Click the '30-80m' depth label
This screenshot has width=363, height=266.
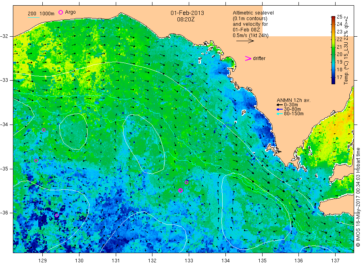coord(292,109)
